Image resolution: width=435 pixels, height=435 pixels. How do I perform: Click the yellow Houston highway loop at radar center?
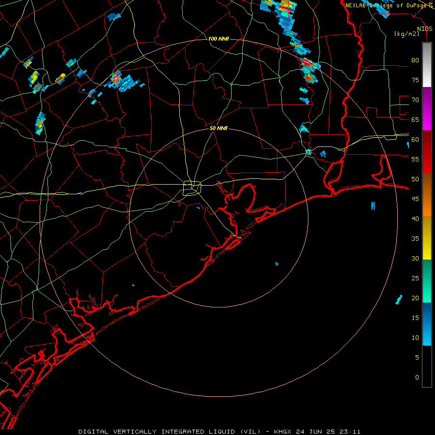click(192, 188)
